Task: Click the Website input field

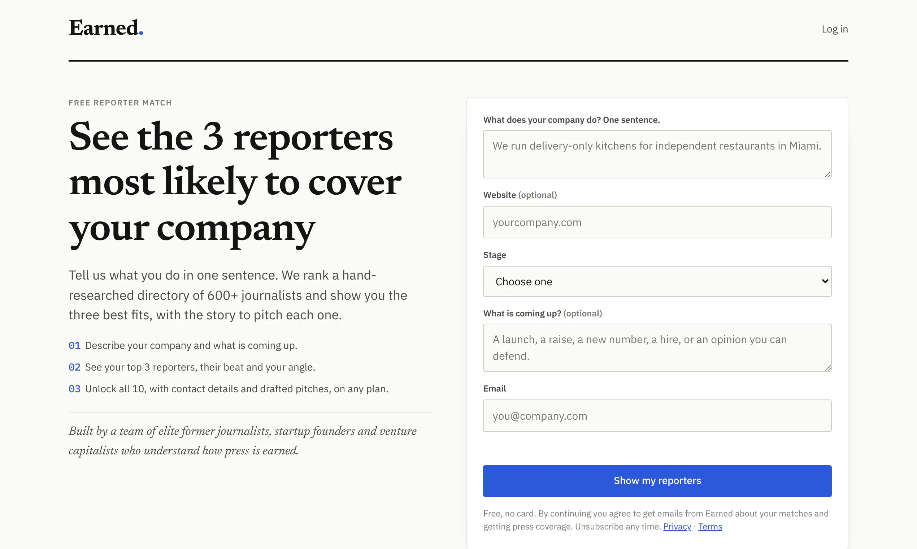Action: [x=657, y=222]
